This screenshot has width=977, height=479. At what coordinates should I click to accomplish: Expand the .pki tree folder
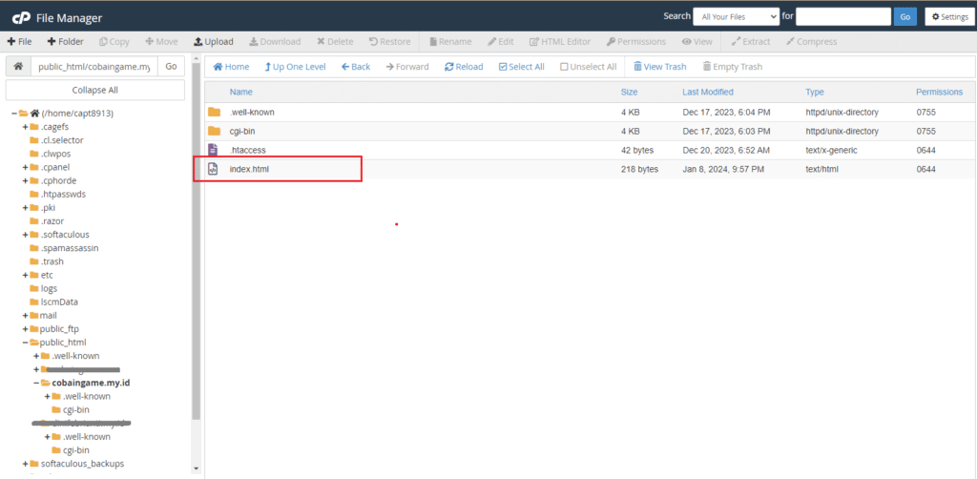[x=26, y=208]
